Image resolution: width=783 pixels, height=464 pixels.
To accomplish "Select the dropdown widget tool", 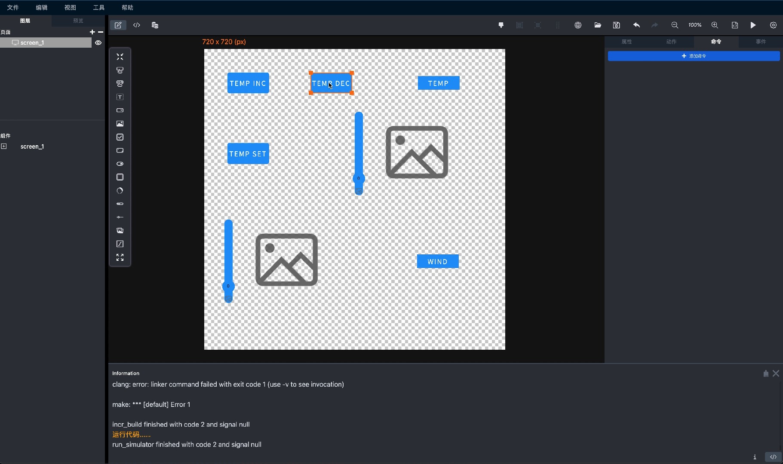I will point(120,110).
